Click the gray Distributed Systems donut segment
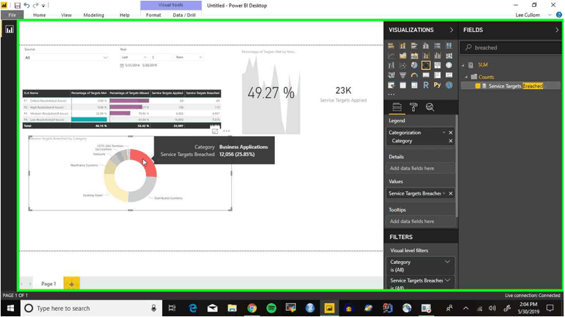The image size is (565, 317). click(x=146, y=191)
